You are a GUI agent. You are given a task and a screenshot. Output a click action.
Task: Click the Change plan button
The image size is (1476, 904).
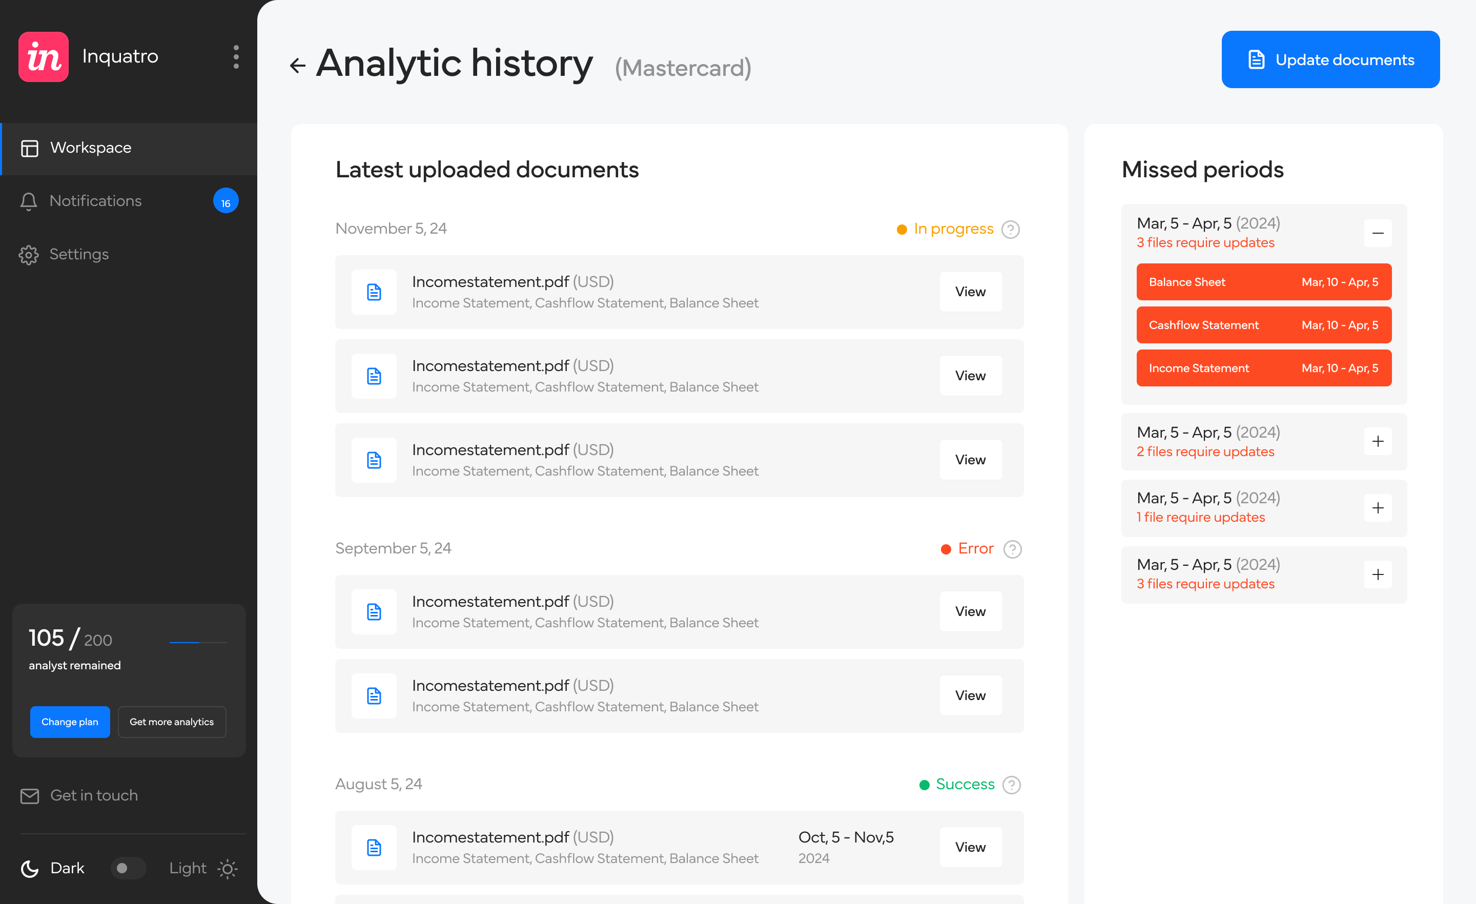click(70, 722)
